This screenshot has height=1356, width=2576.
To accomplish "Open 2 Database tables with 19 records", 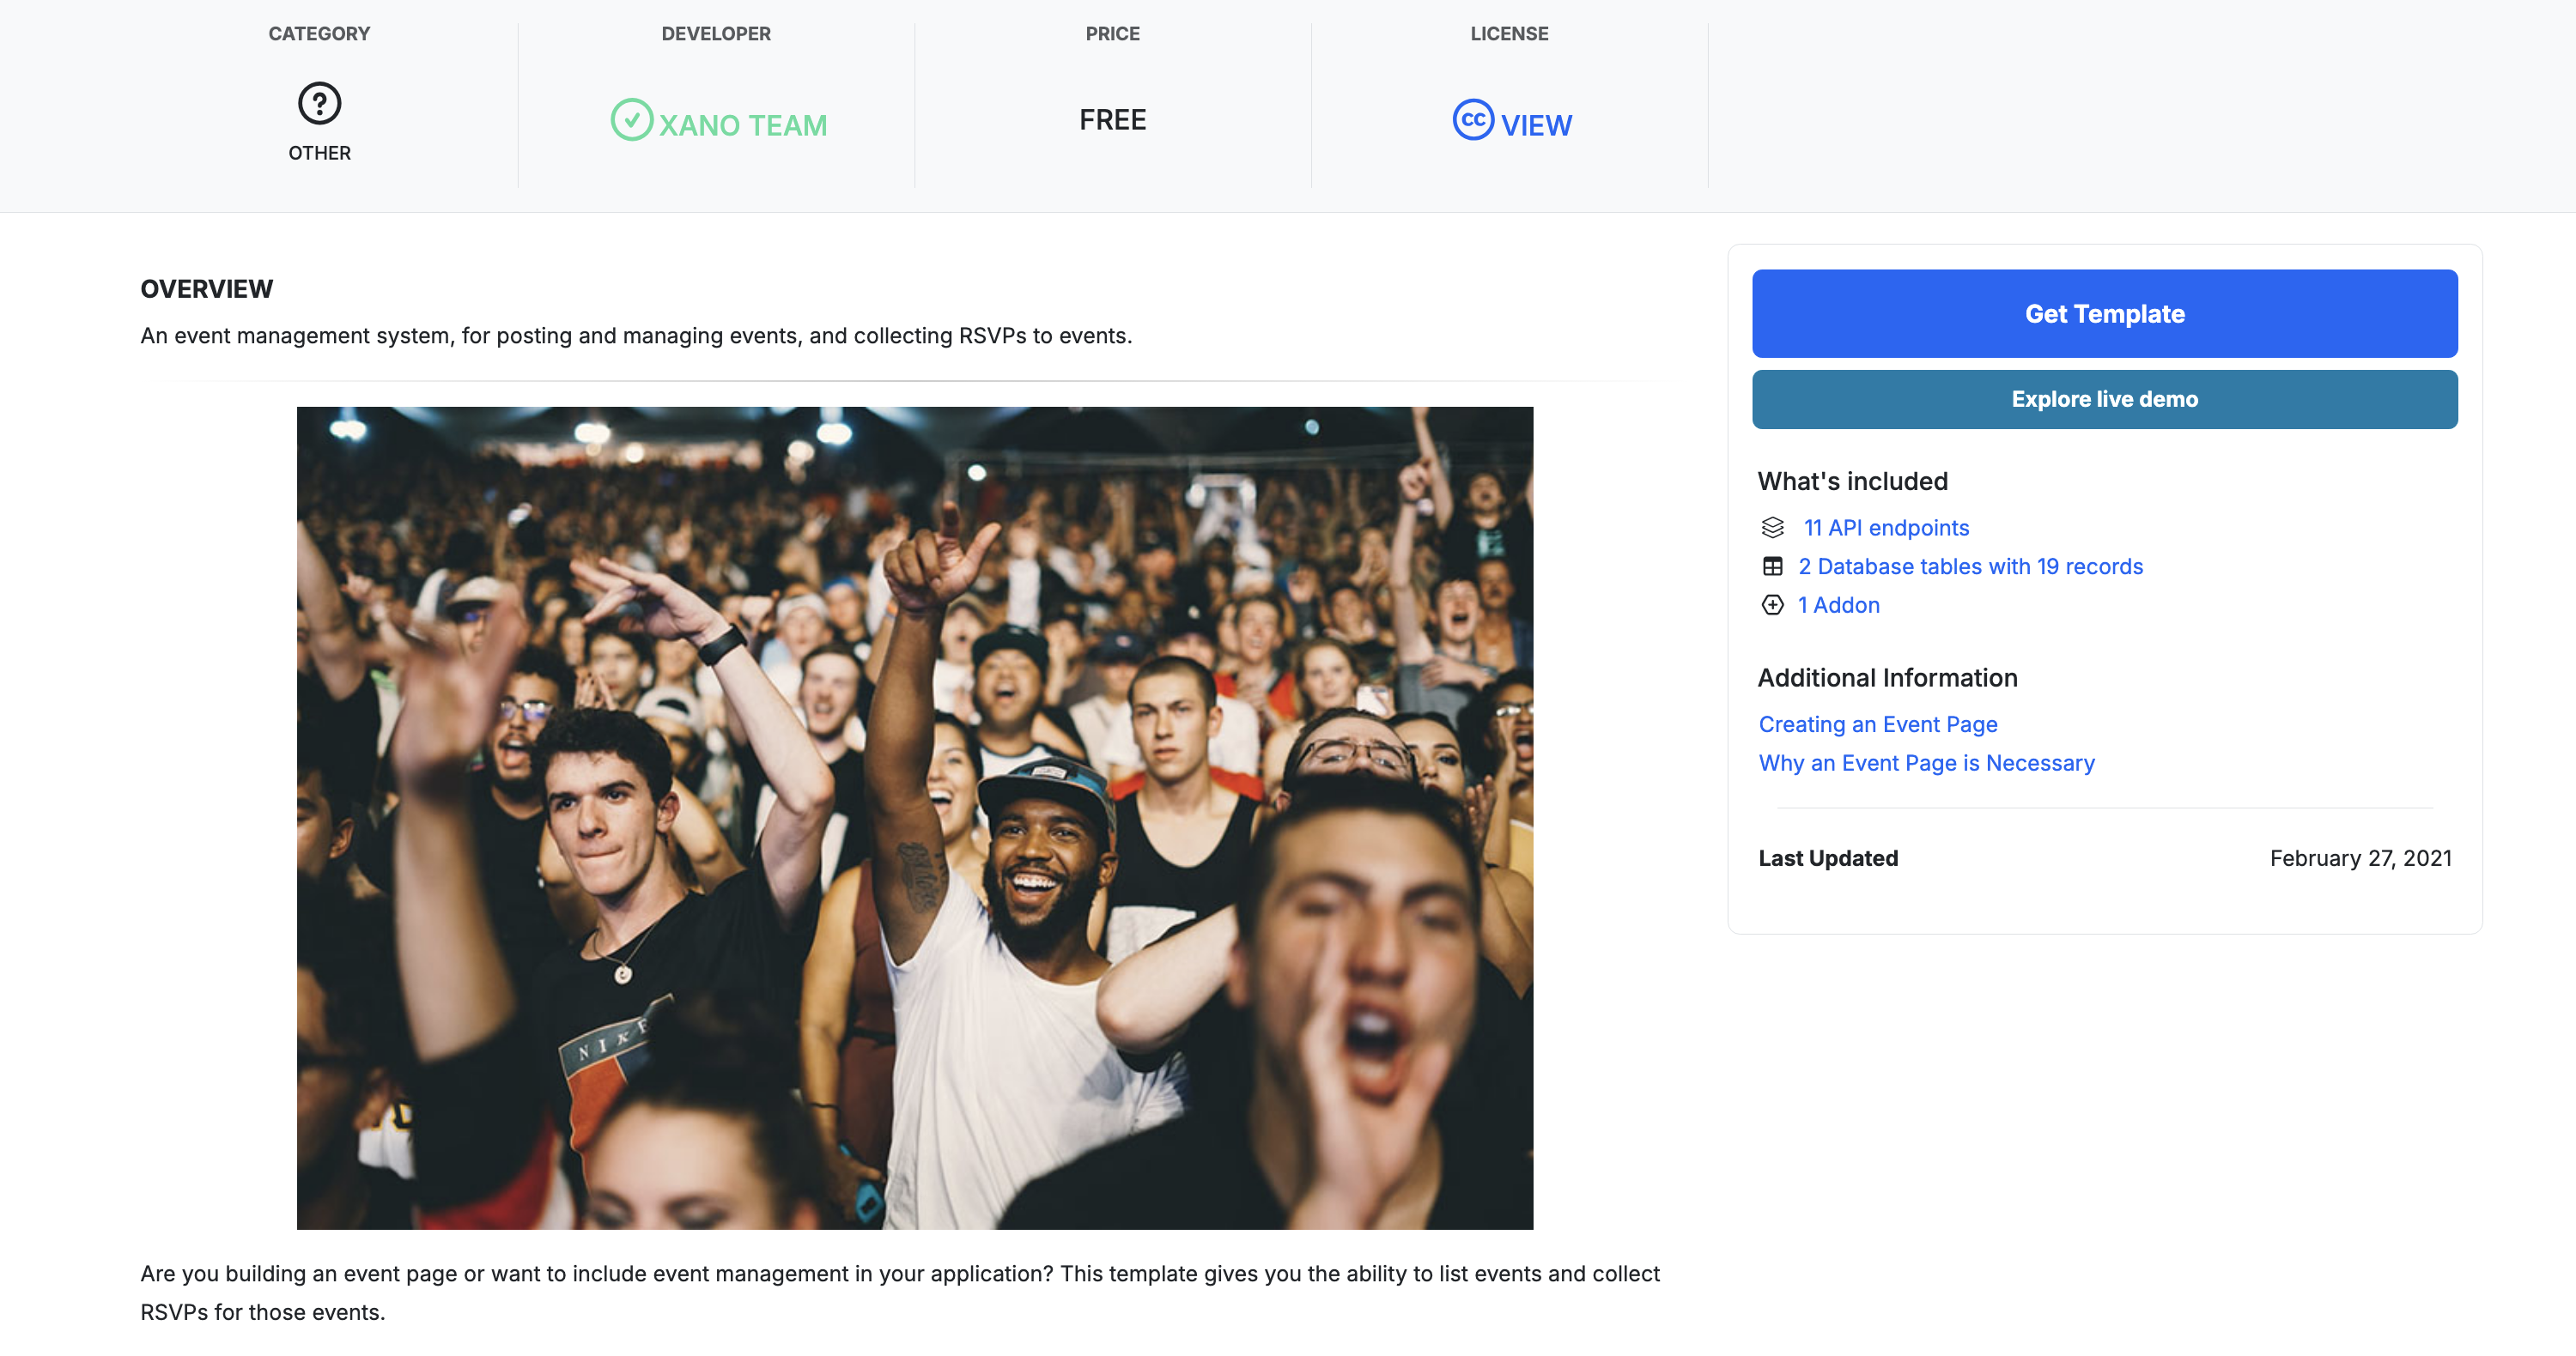I will click(1970, 566).
